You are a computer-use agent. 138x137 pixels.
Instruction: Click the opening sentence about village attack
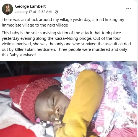63,20
